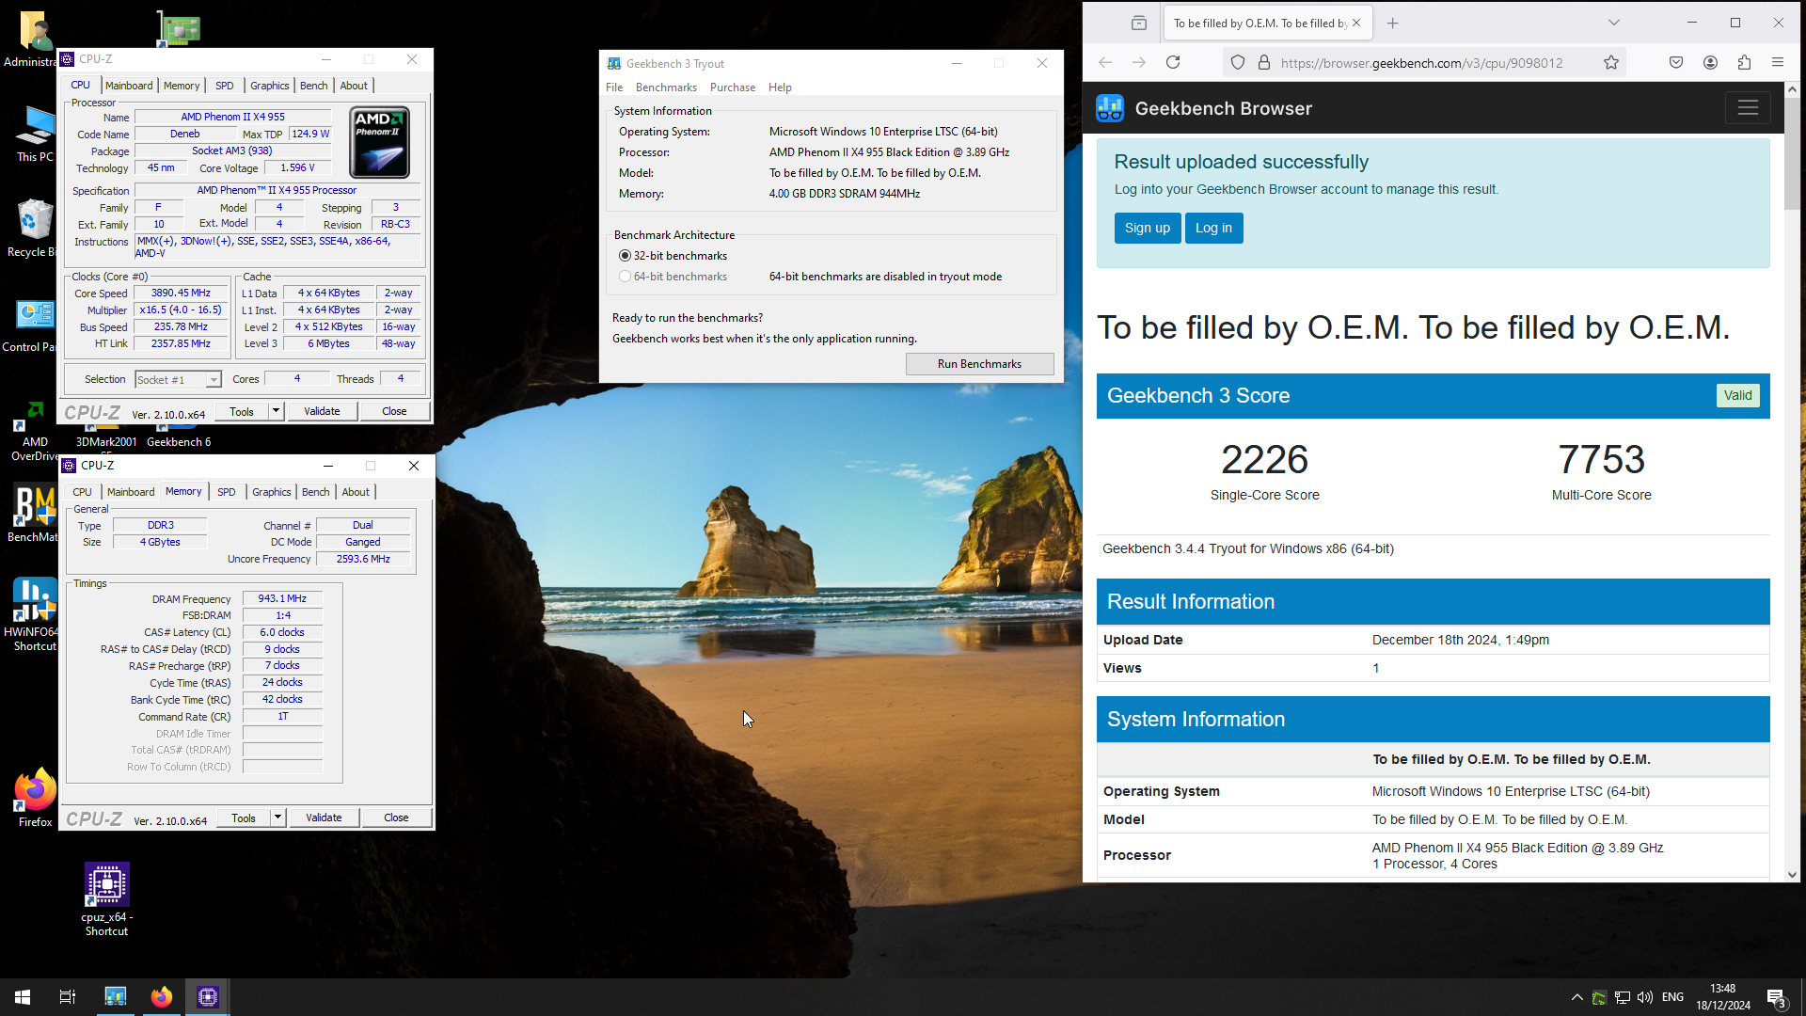Open This PC desktop icon
Screen dimensions: 1806x1016
35,134
